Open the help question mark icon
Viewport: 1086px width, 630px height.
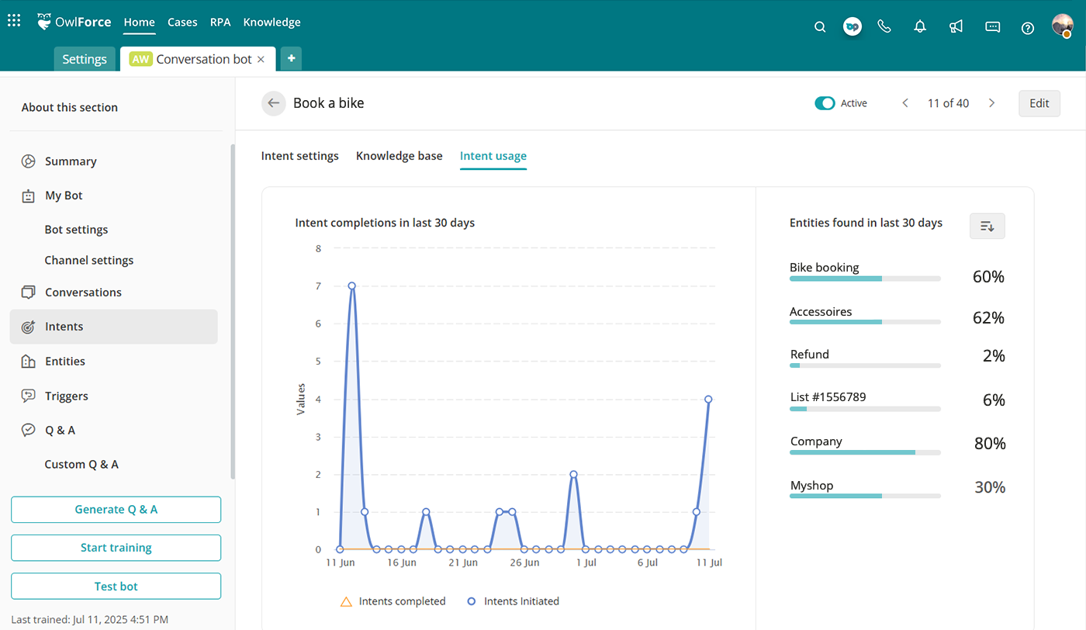click(1028, 28)
